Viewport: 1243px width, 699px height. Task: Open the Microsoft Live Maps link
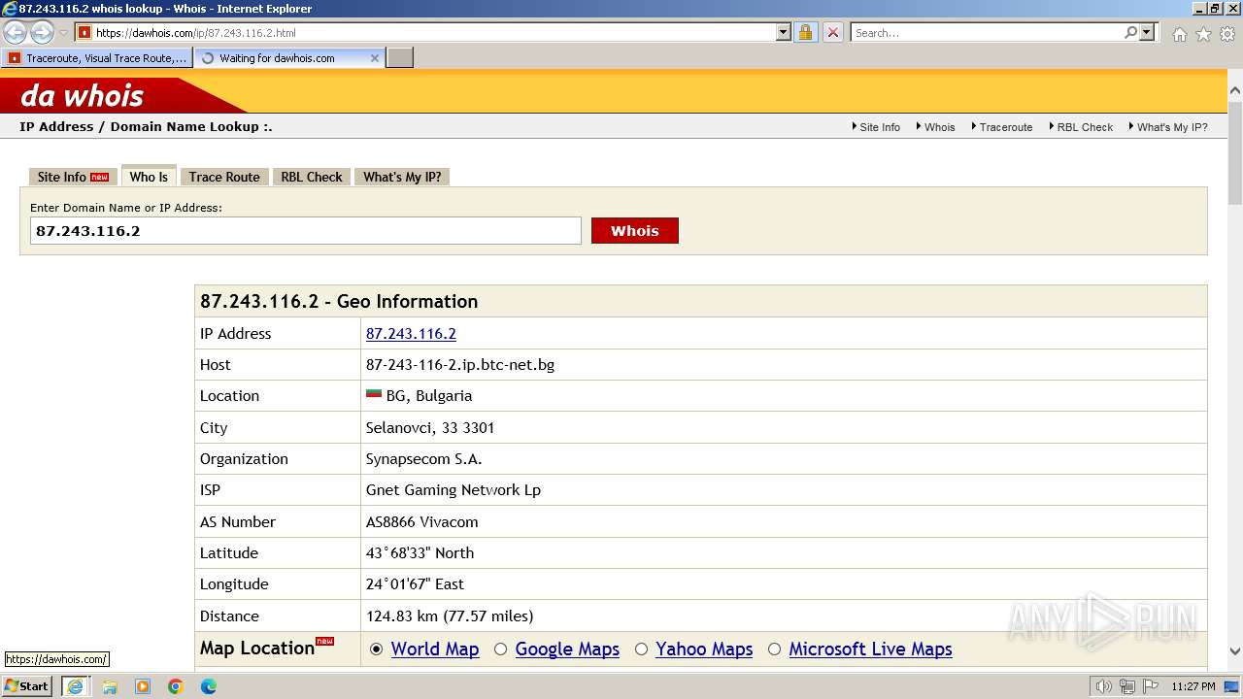870,649
